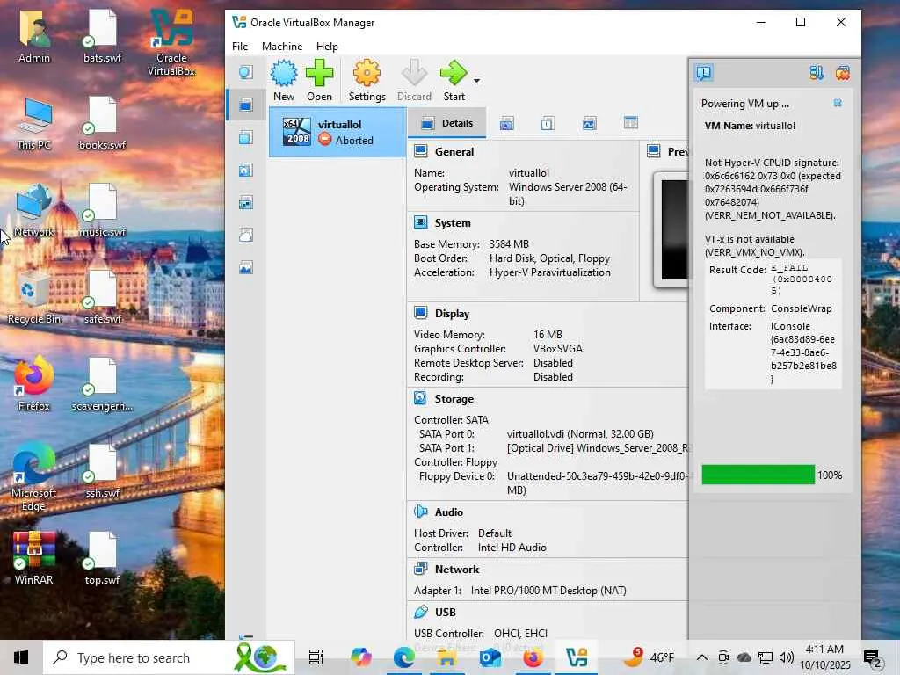Open the Logs tab icon in tab row
This screenshot has height=675, width=900.
pos(548,123)
